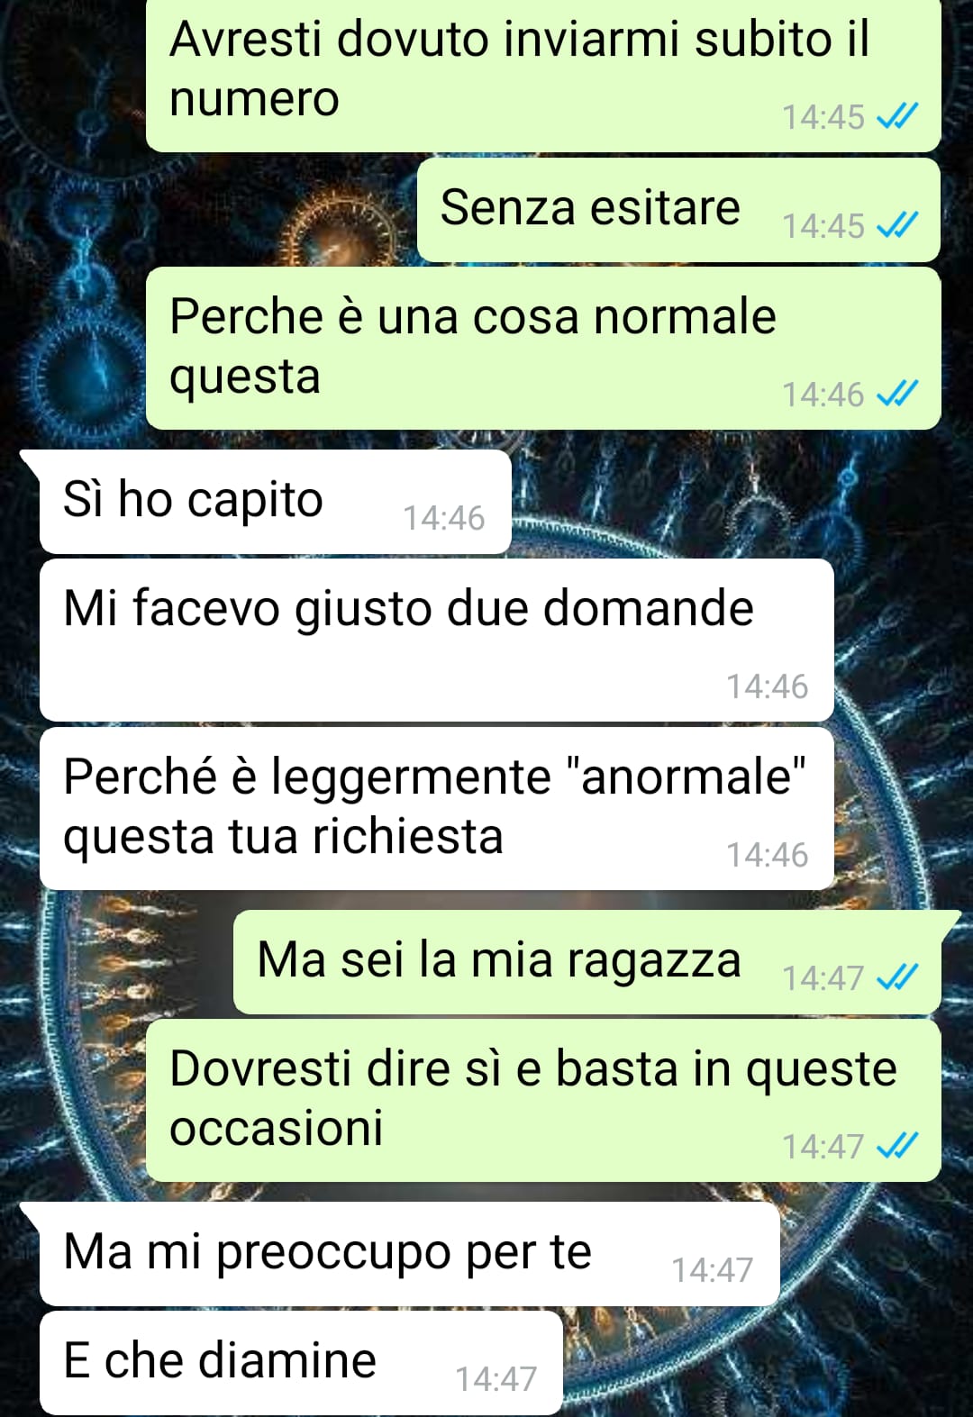973x1417 pixels.
Task: Select the 'E che diamine' message bubble
Action: click(301, 1362)
